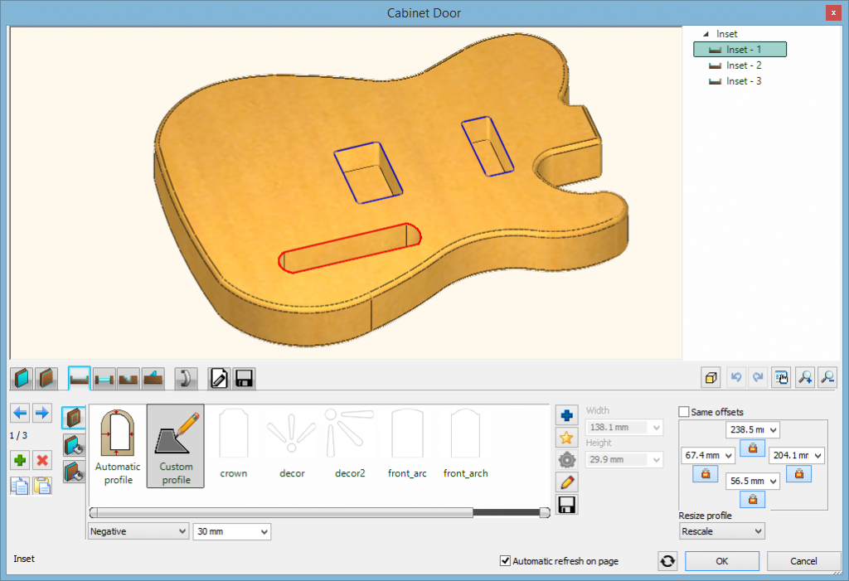This screenshot has width=849, height=581.
Task: Select the blue-front door panel icon
Action: (x=22, y=378)
